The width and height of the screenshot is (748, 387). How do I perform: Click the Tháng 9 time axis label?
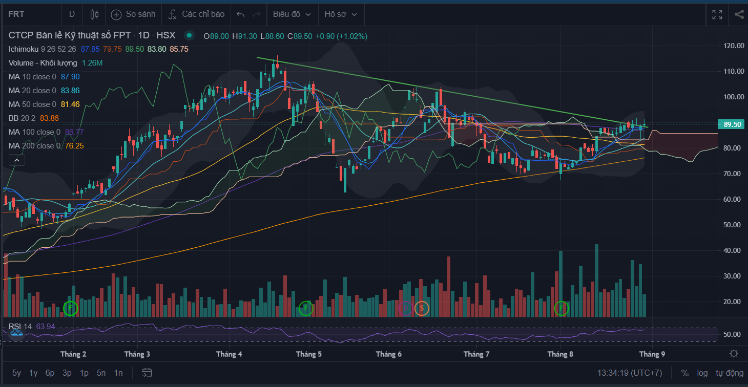pyautogui.click(x=652, y=354)
